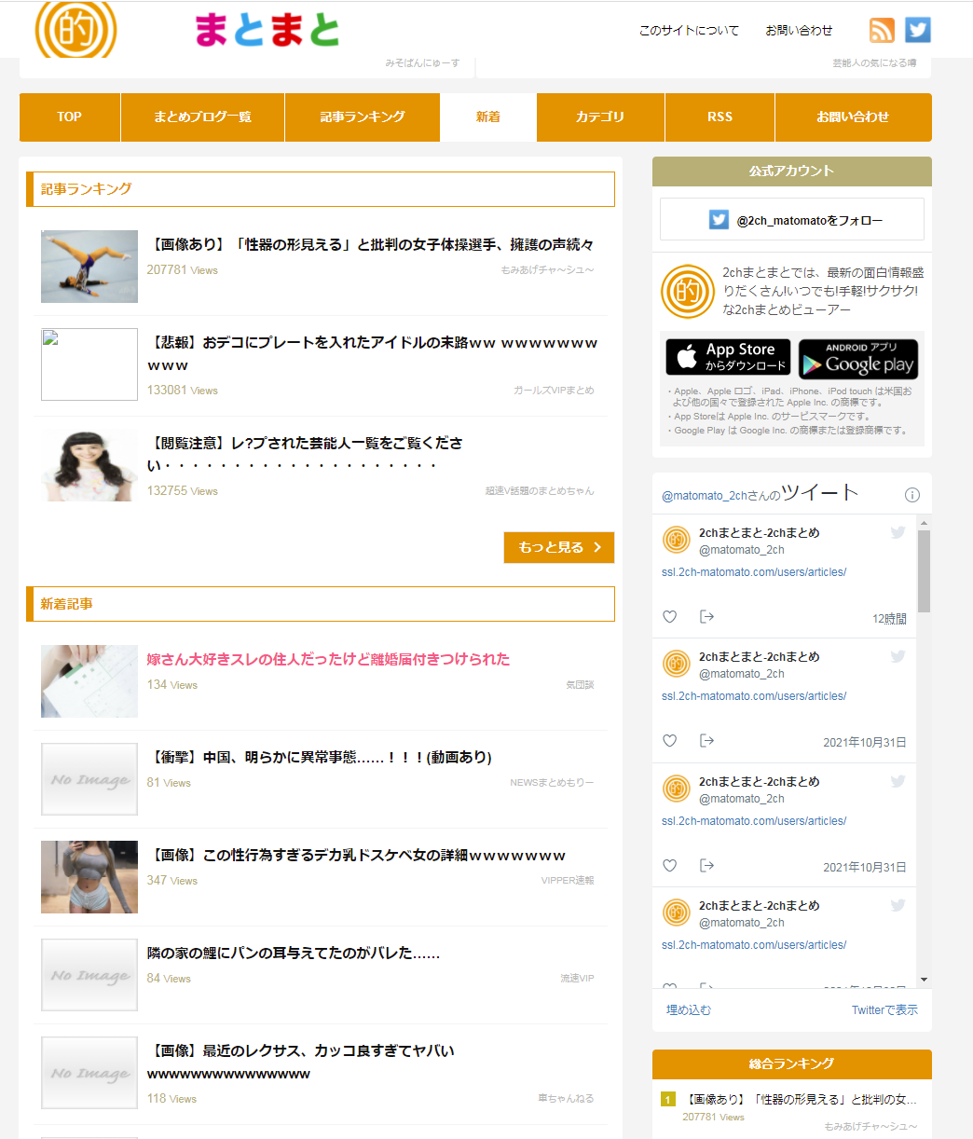Image resolution: width=973 pixels, height=1139 pixels.
Task: Tap the Google Play download badge
Action: point(858,358)
